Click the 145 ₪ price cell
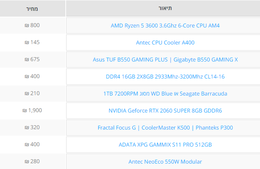The width and height of the screenshot is (260, 169). (32, 42)
